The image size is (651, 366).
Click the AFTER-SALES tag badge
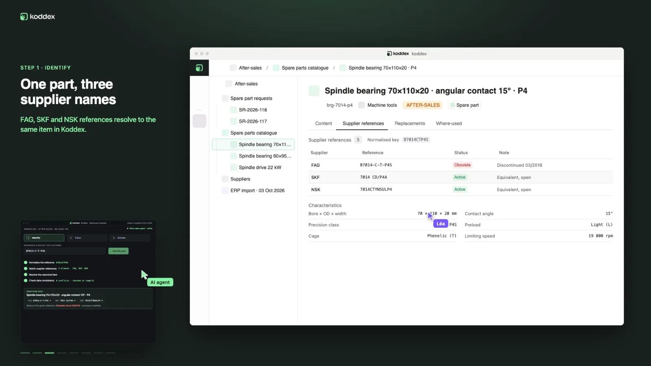point(423,105)
